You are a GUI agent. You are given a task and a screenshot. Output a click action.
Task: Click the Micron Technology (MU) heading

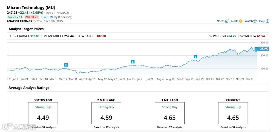[31, 8]
